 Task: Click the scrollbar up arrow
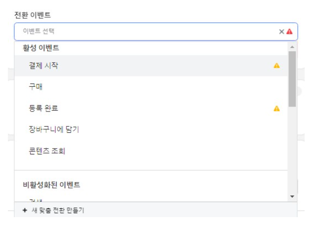292,47
